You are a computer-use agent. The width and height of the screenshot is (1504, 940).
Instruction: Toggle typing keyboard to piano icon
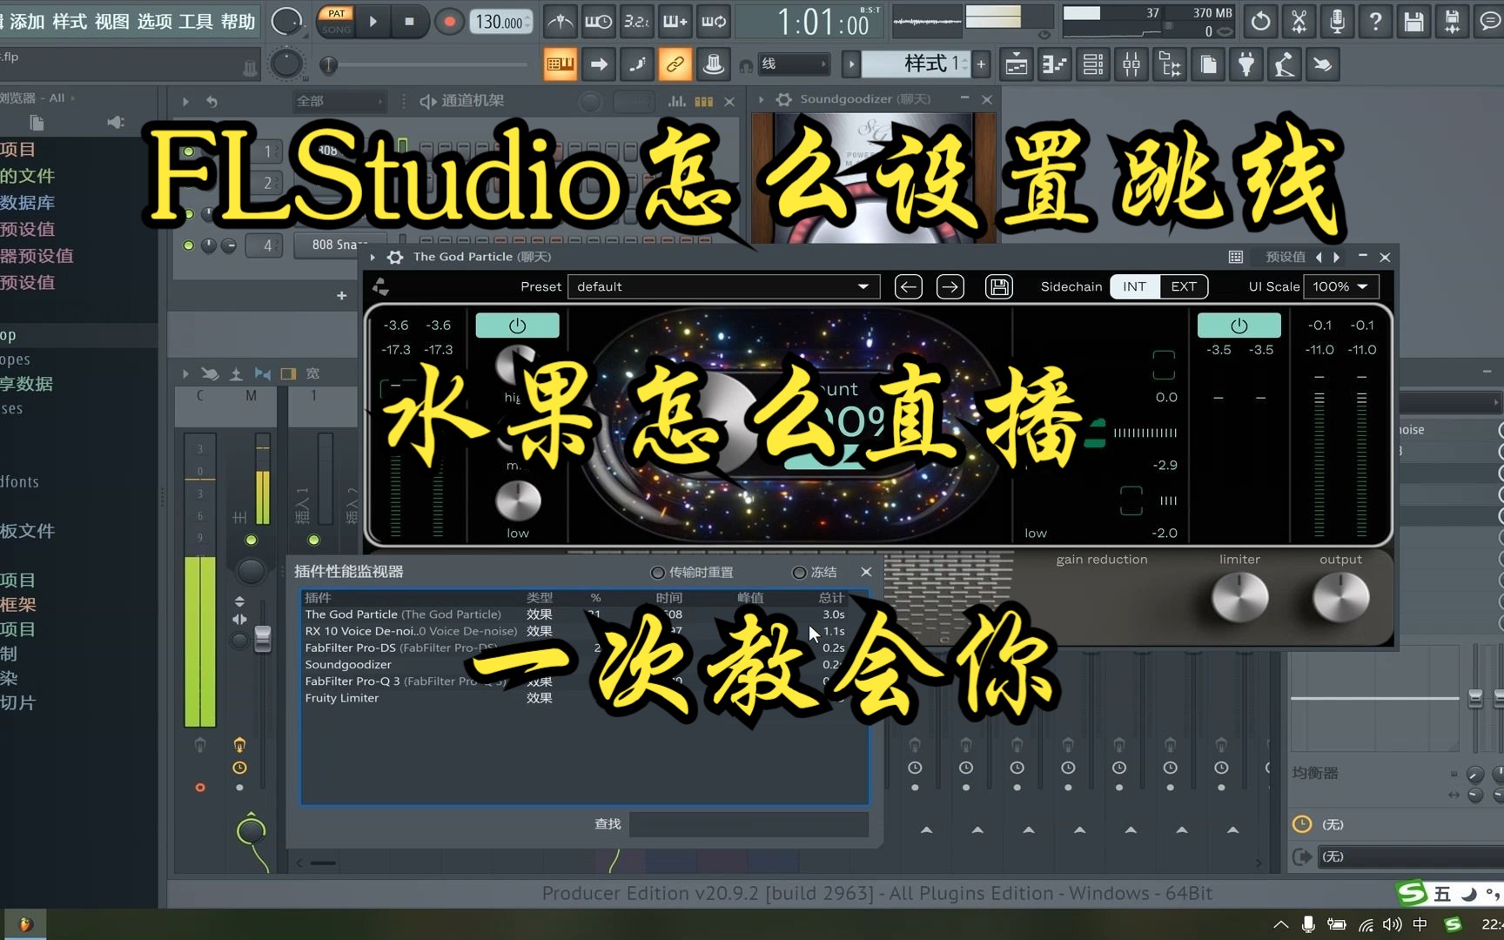pos(560,64)
